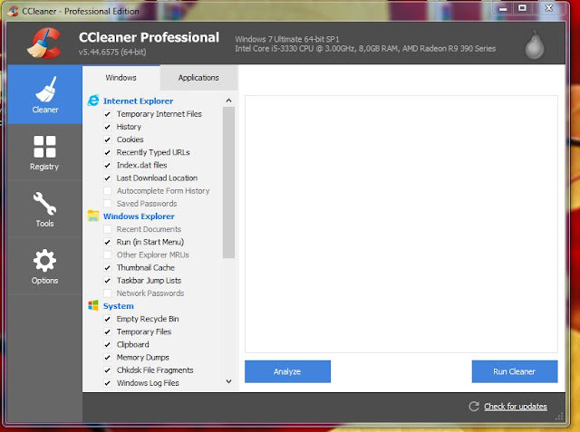The image size is (580, 432).
Task: Enable Saved Passwords checkbox
Action: pos(107,204)
